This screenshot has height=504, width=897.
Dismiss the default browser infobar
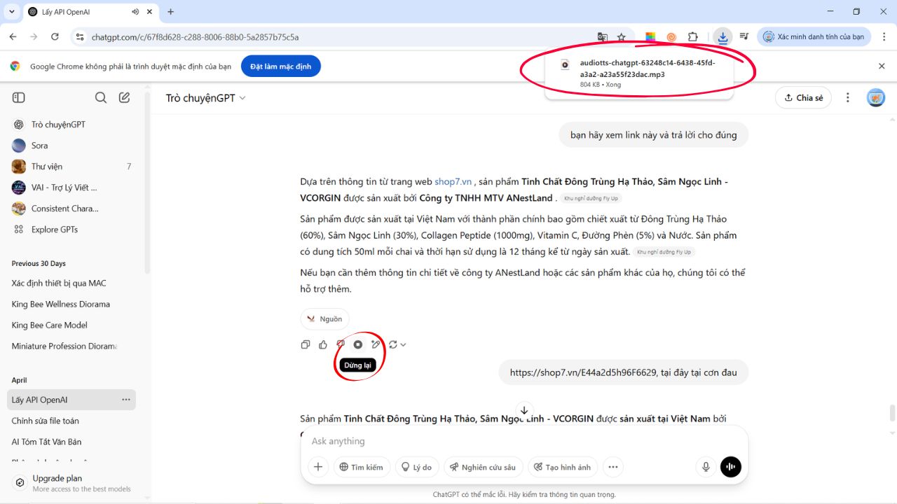click(882, 66)
